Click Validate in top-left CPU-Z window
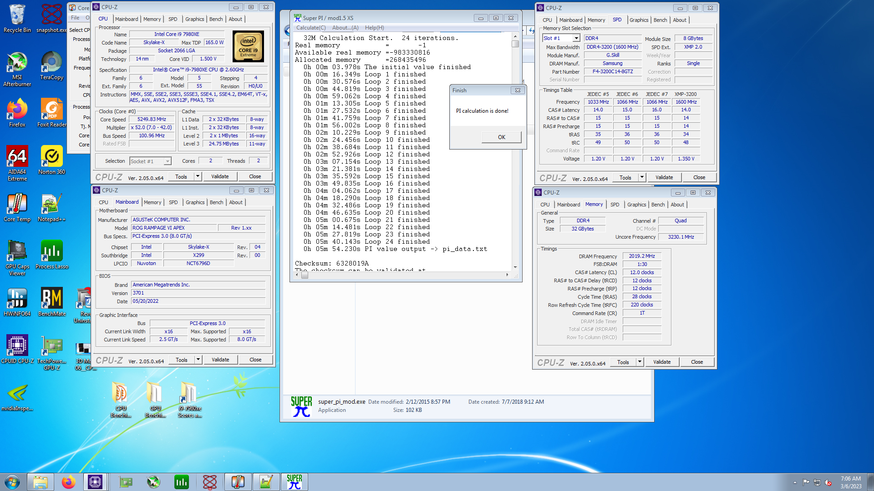874x491 pixels. (220, 176)
